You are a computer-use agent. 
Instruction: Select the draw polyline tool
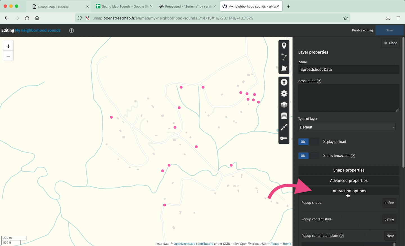(284, 57)
